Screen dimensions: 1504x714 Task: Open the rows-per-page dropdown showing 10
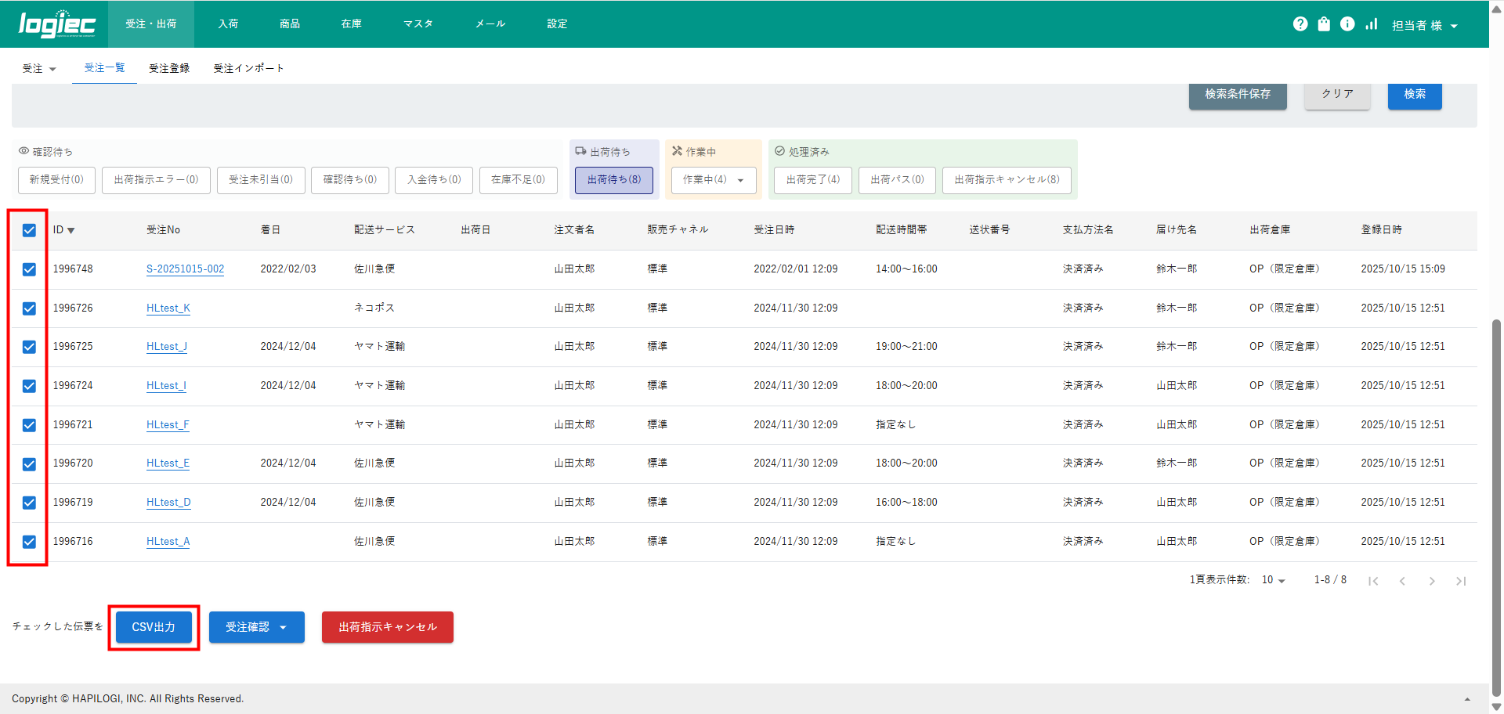1273,580
